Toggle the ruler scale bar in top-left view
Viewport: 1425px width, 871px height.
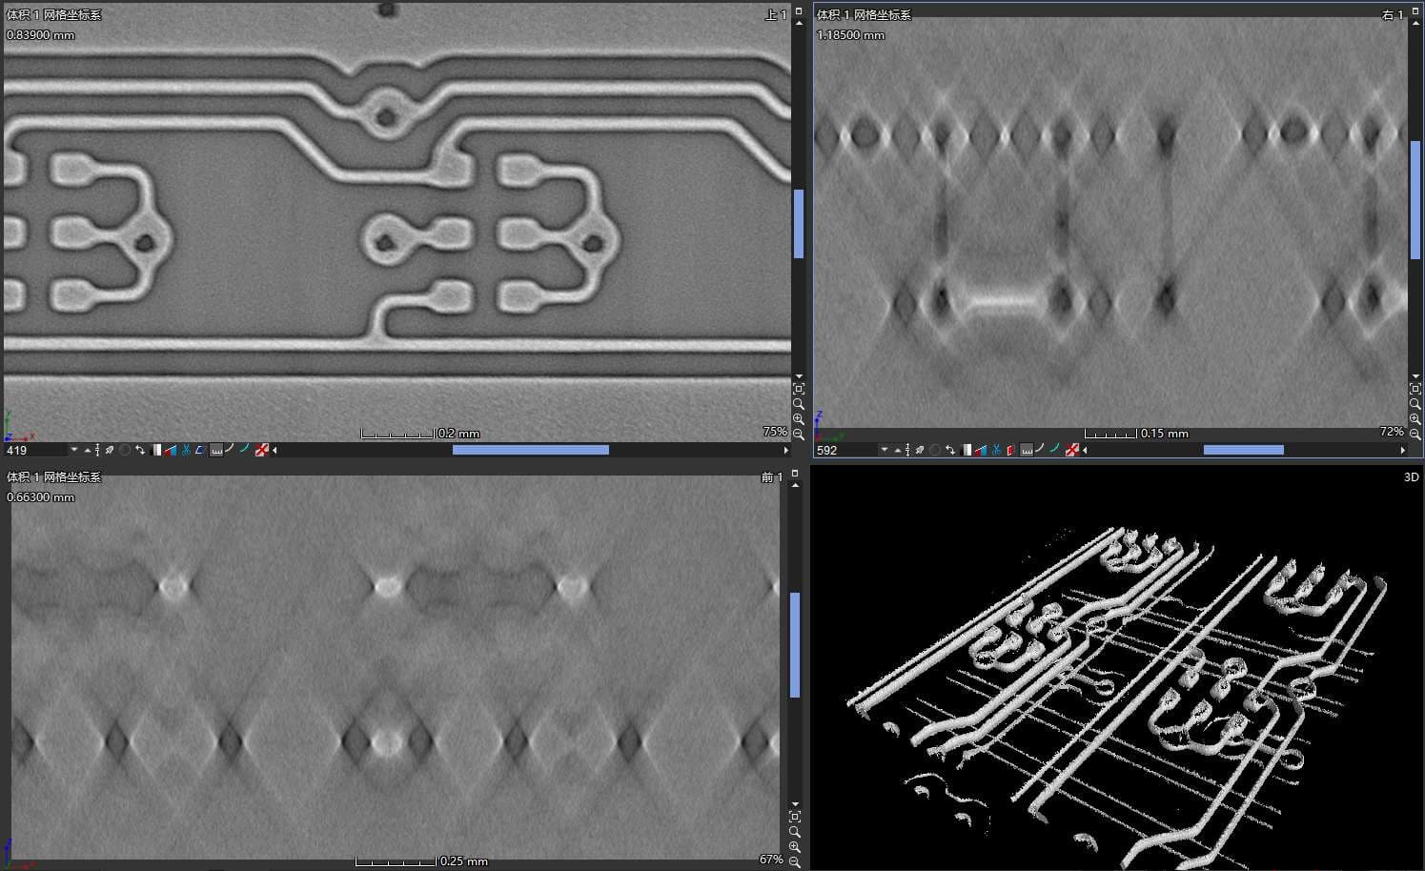215,450
